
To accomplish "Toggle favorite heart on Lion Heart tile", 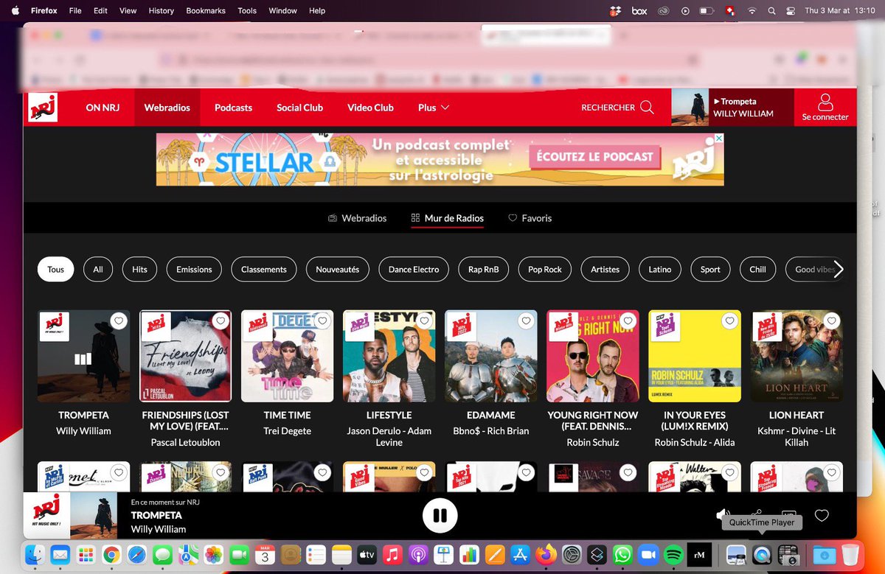I will 831,321.
